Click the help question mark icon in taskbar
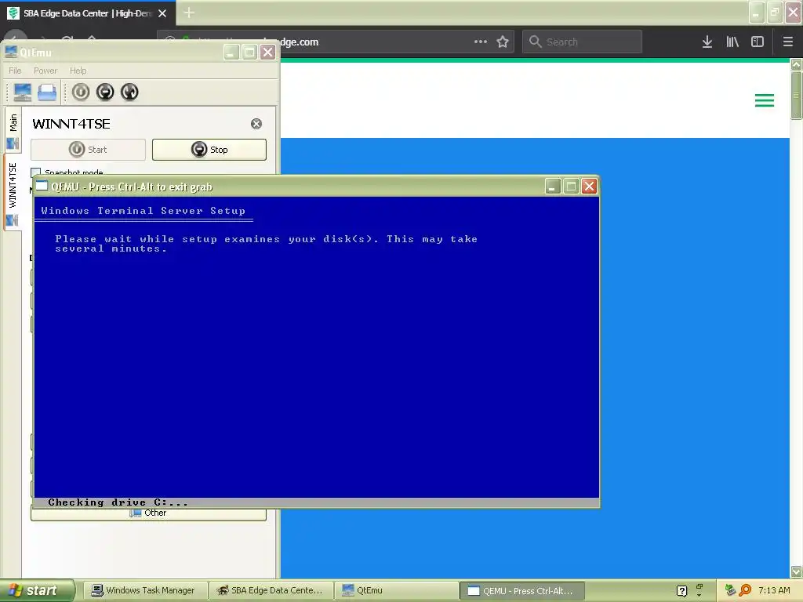803x602 pixels. click(681, 591)
